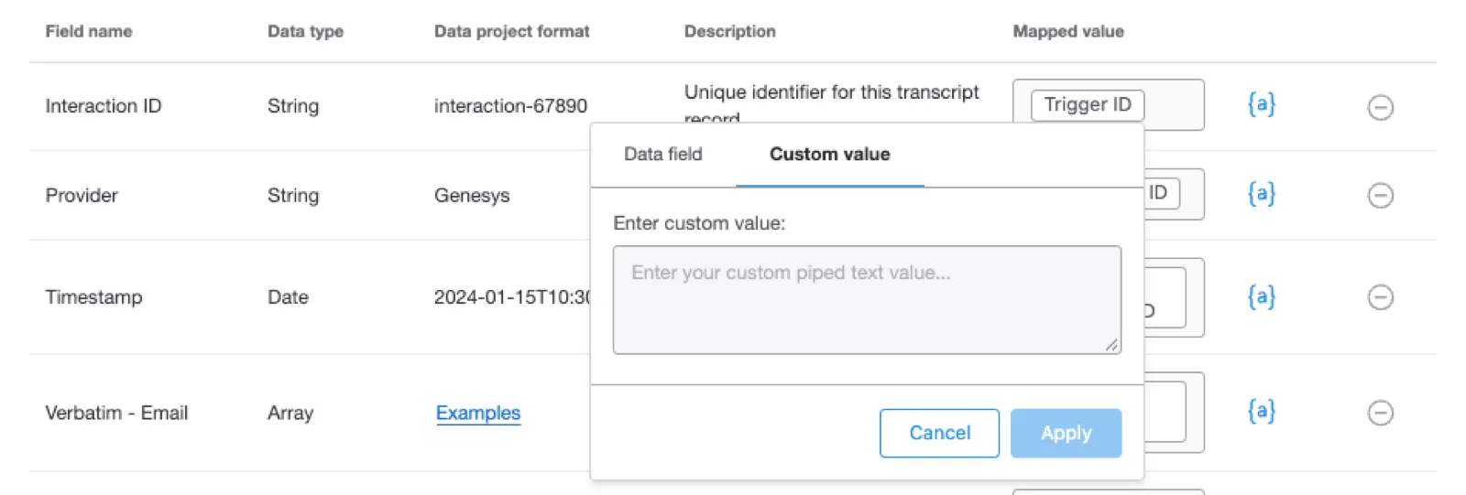Remove the Provider field row
Screen dimensions: 1466x495
click(x=1380, y=195)
